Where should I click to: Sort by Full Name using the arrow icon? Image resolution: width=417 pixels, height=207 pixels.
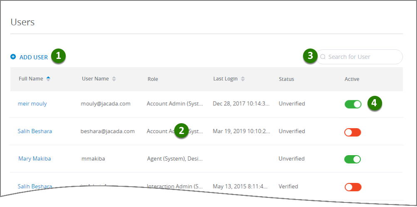(48, 78)
